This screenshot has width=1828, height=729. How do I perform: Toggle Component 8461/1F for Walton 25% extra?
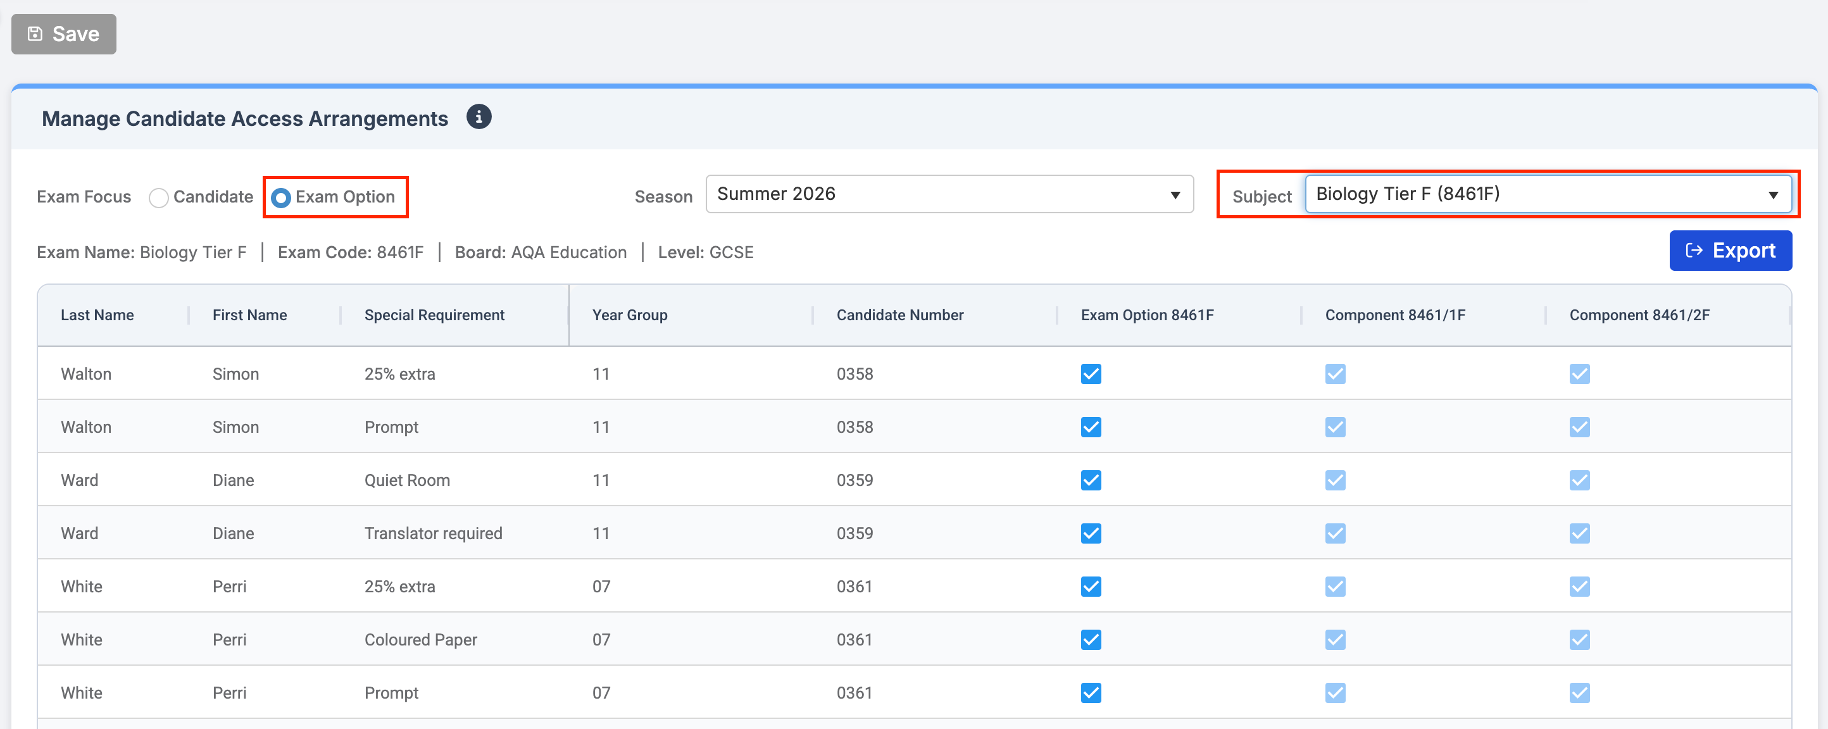(x=1335, y=374)
